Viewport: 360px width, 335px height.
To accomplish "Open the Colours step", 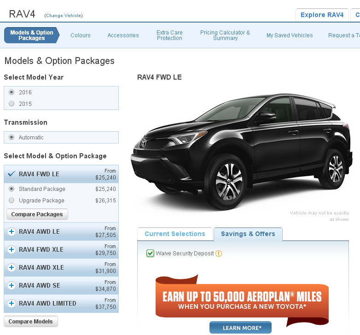I will coord(81,35).
